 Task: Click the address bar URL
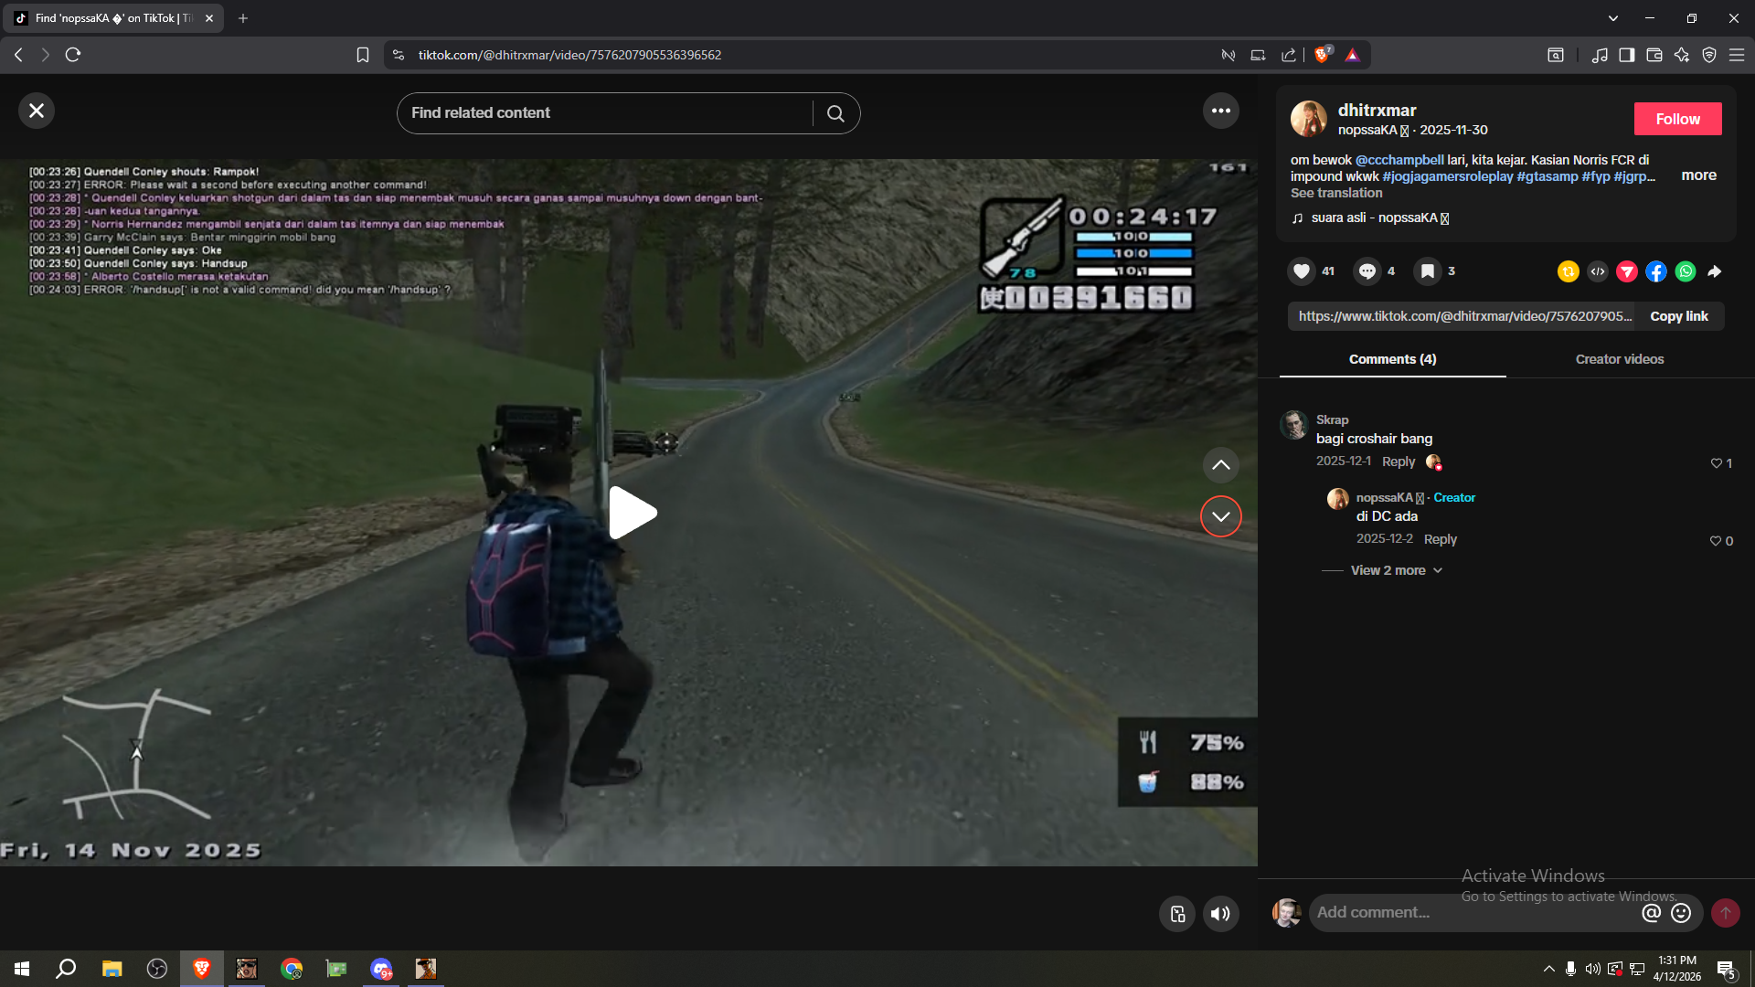569,55
